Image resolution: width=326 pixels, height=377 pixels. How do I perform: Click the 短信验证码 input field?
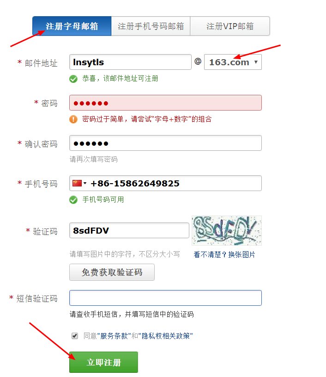(x=165, y=298)
